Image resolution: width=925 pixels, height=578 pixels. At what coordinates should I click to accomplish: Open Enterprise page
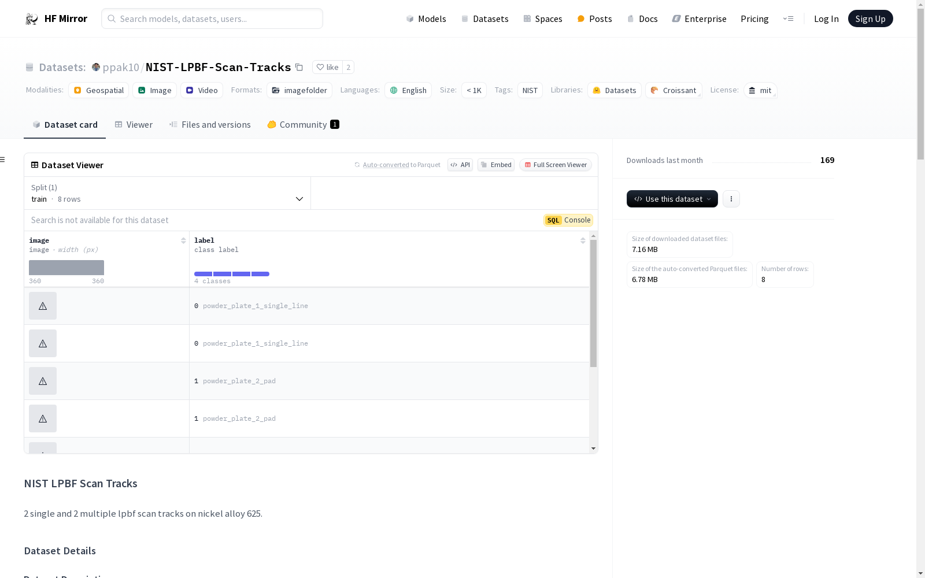(x=699, y=18)
